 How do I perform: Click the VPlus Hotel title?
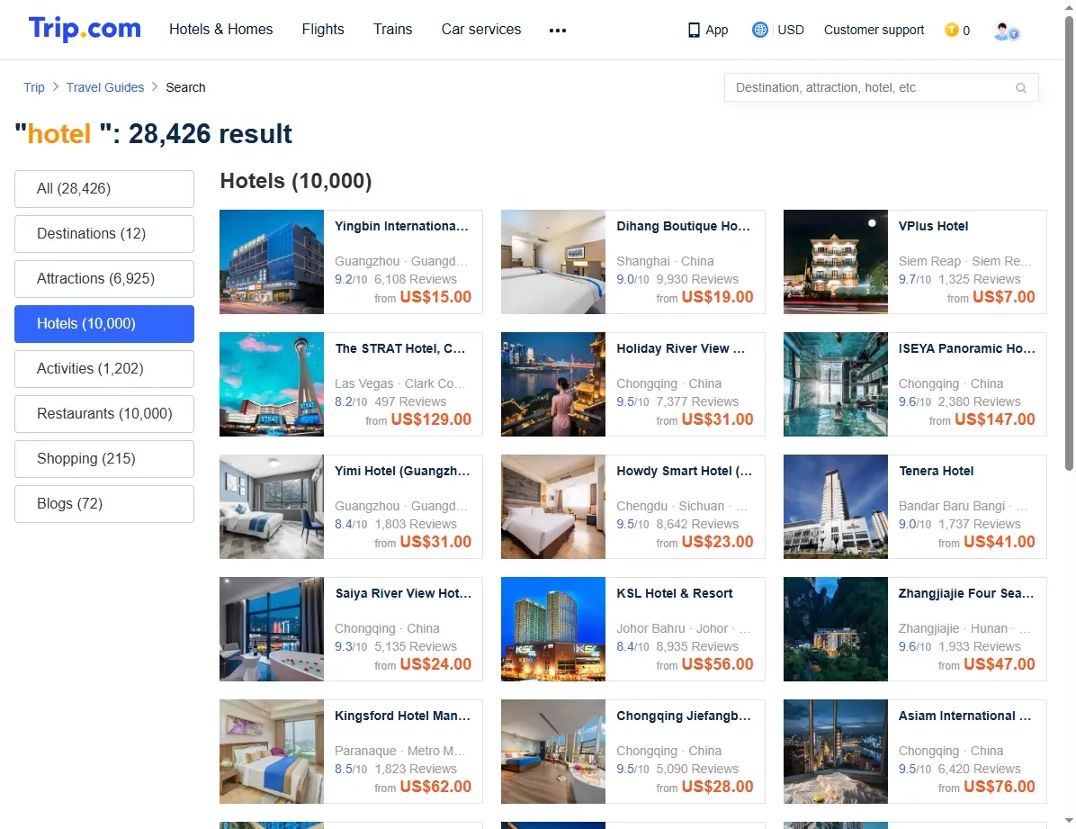[x=933, y=226]
